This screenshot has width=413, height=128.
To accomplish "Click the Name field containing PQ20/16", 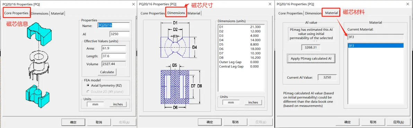I will pos(114,26).
